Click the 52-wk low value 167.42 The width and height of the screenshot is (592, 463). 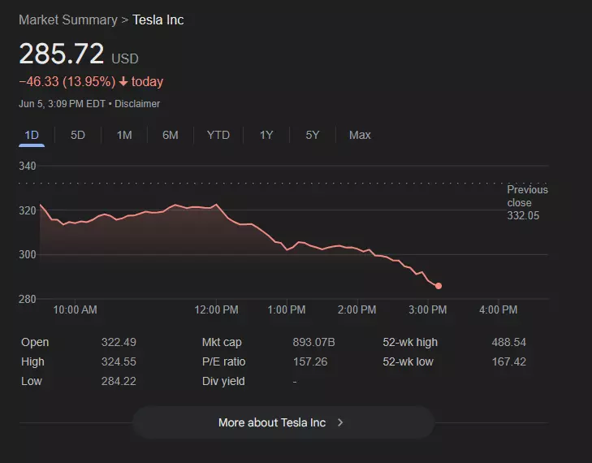509,361
